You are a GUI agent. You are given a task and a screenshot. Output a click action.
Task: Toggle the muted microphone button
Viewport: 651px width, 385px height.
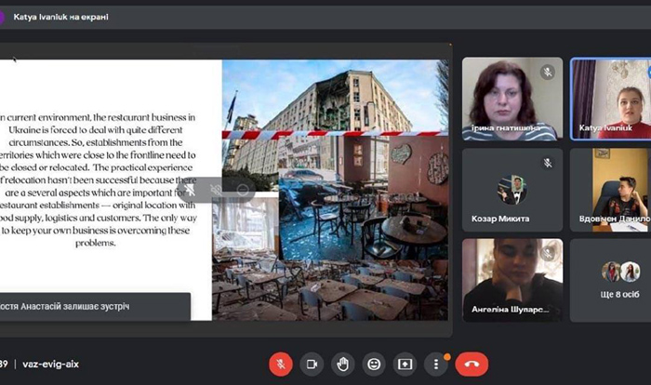click(281, 365)
